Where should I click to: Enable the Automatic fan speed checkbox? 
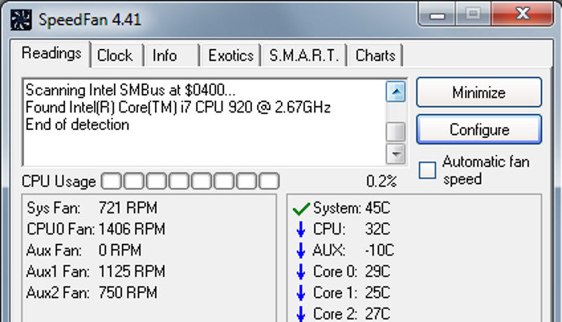tap(428, 170)
